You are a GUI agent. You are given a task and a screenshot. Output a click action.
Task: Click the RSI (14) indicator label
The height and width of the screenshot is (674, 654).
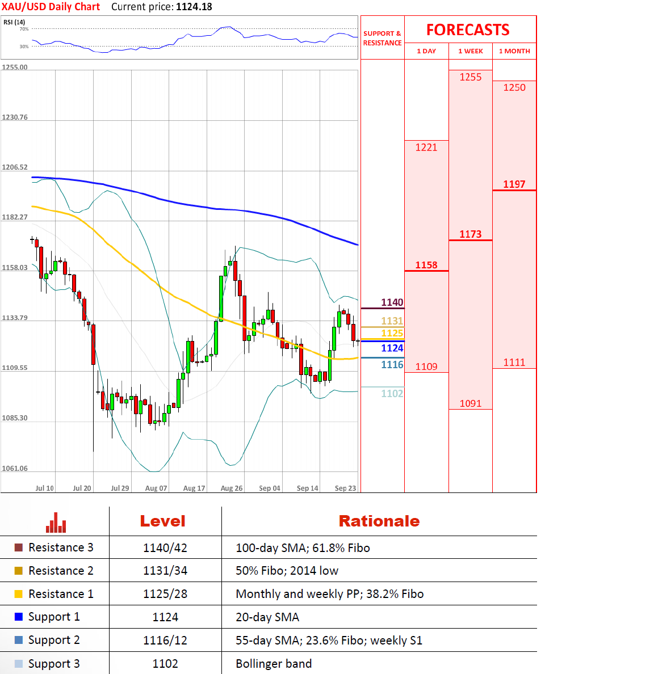(14, 22)
